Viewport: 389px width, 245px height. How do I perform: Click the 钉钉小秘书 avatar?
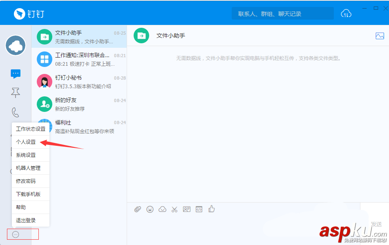[x=45, y=81]
